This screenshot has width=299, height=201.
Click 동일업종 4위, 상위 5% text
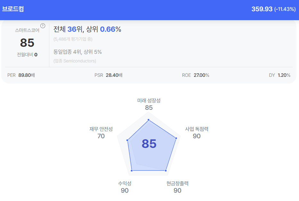click(x=78, y=52)
